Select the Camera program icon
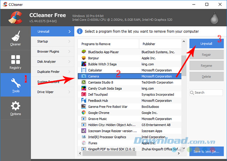 (84, 76)
